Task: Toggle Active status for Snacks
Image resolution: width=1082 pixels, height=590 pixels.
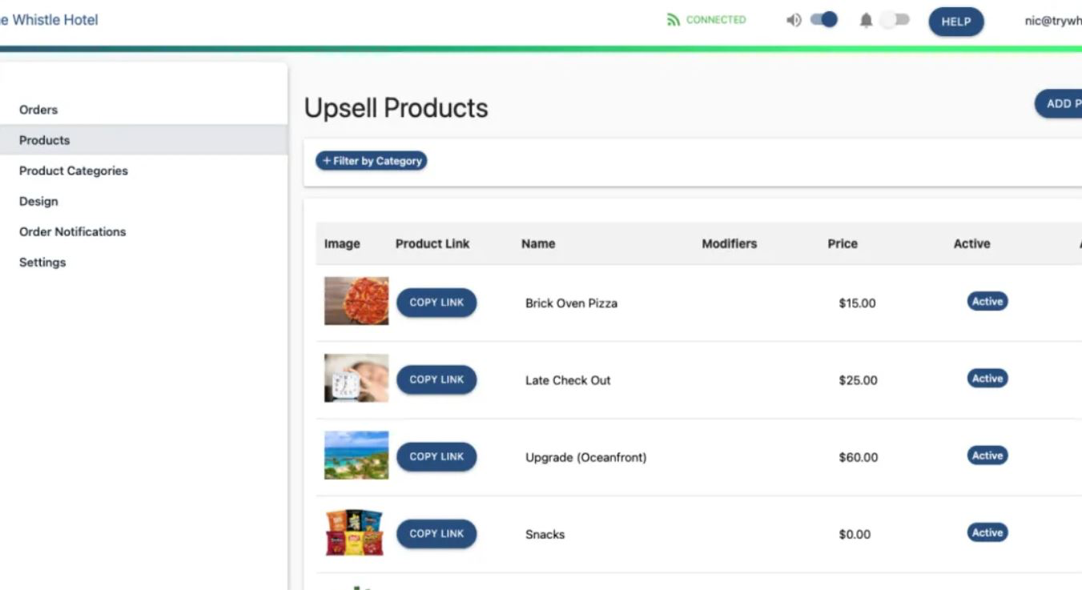Action: [986, 532]
